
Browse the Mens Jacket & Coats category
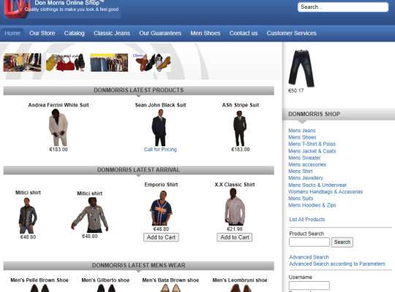pyautogui.click(x=312, y=151)
